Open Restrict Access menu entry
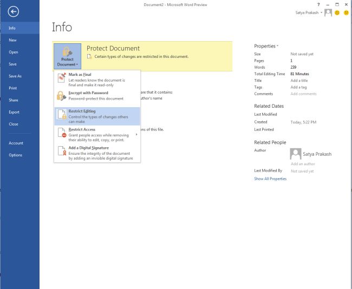 [x=97, y=135]
